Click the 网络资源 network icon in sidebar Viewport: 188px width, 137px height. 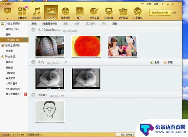[x=3, y=57]
